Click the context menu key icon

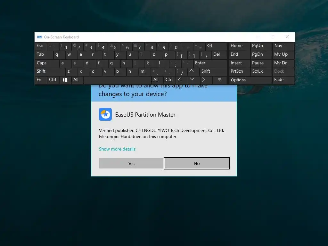[219, 80]
